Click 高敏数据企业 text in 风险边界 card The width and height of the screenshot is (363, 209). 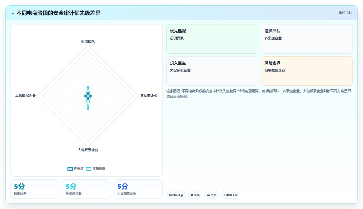pyautogui.click(x=275, y=70)
